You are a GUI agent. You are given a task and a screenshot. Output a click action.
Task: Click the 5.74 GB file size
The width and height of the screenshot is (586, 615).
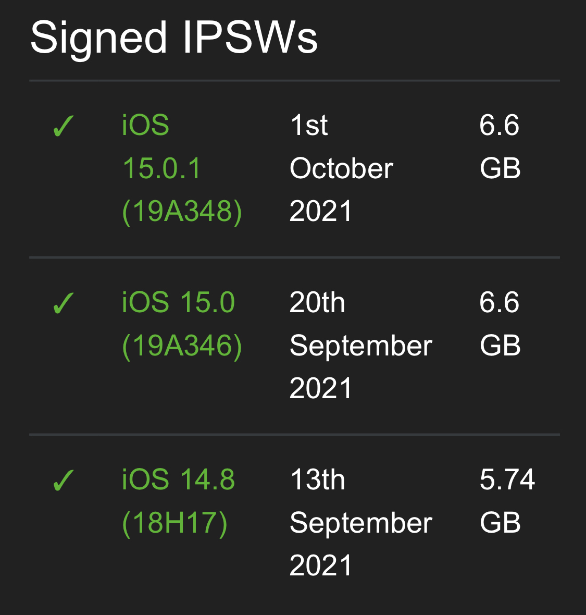(x=507, y=501)
